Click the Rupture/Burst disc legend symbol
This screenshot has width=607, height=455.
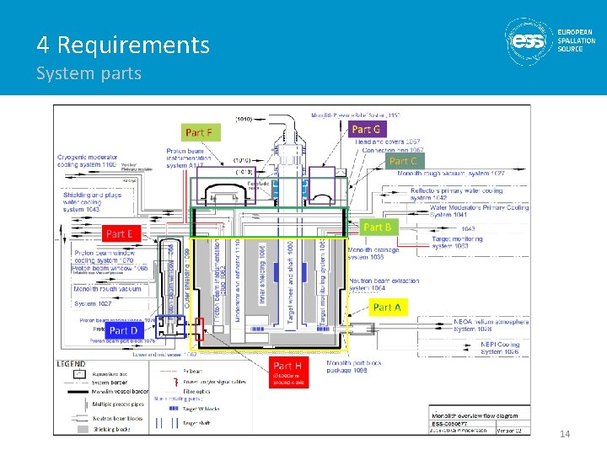click(x=79, y=374)
